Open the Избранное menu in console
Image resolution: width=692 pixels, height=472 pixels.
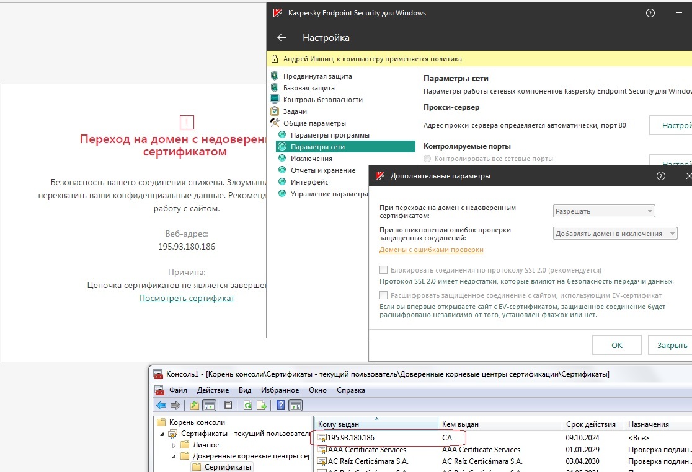point(280,390)
